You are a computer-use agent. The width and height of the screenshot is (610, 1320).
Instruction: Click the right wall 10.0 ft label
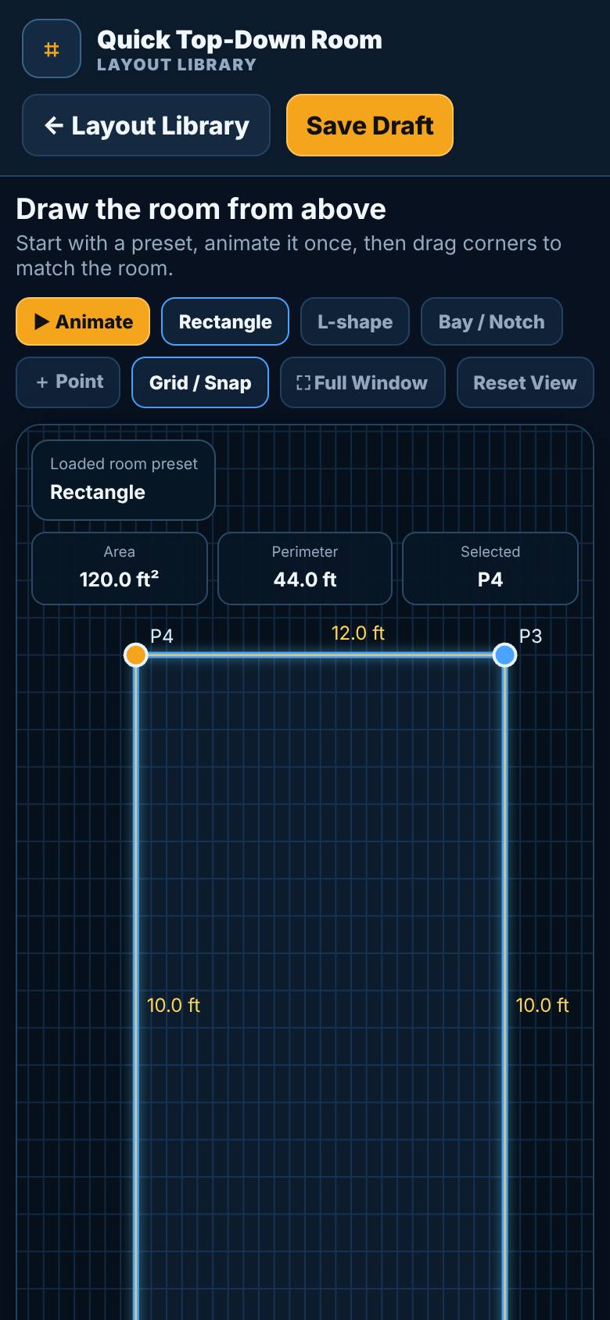[543, 1005]
